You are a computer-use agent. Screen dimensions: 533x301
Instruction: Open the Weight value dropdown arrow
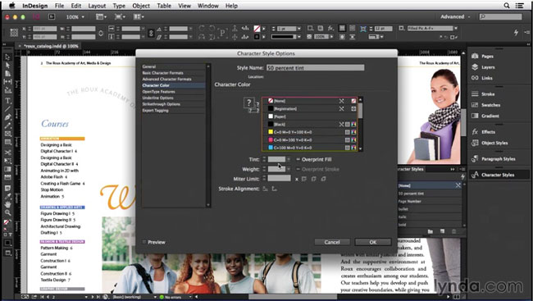[289, 169]
